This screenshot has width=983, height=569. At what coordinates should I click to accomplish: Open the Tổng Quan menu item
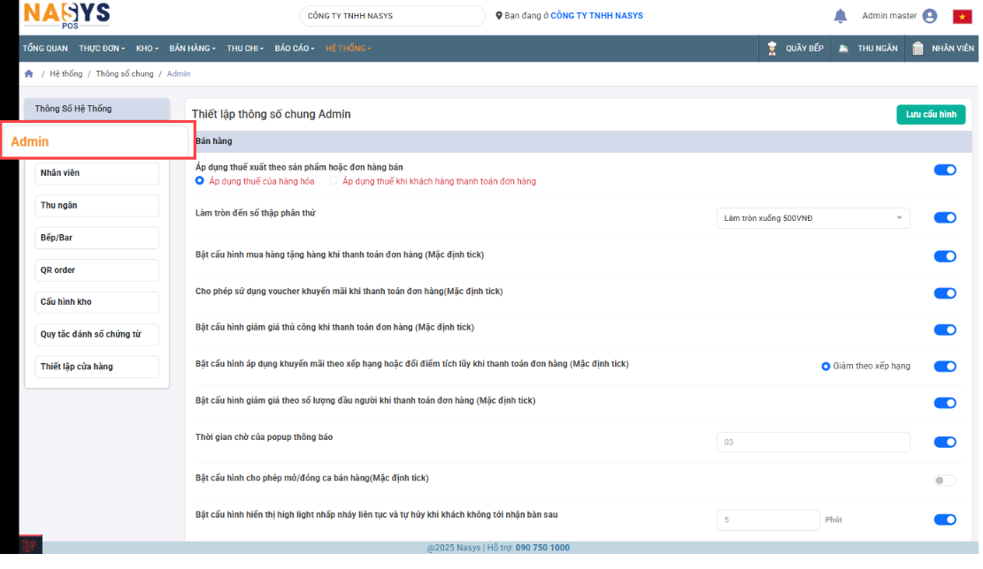pyautogui.click(x=45, y=49)
